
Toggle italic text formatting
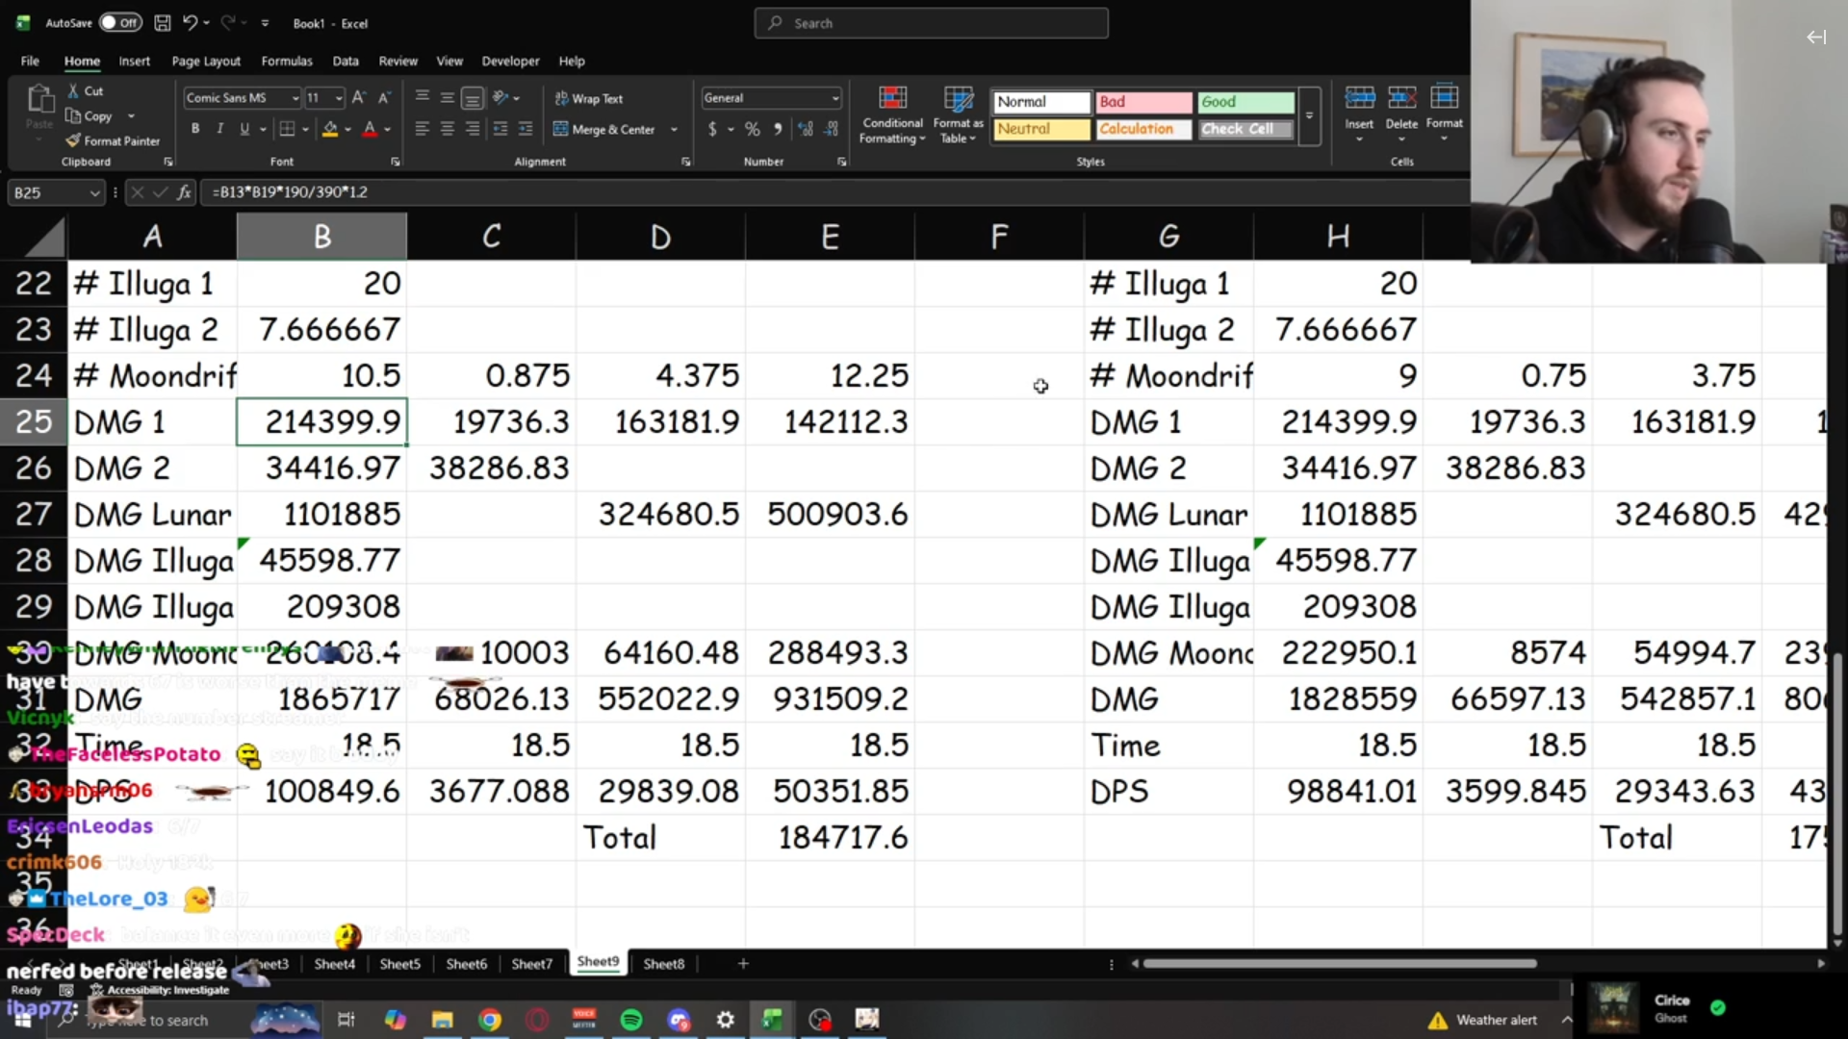click(220, 129)
